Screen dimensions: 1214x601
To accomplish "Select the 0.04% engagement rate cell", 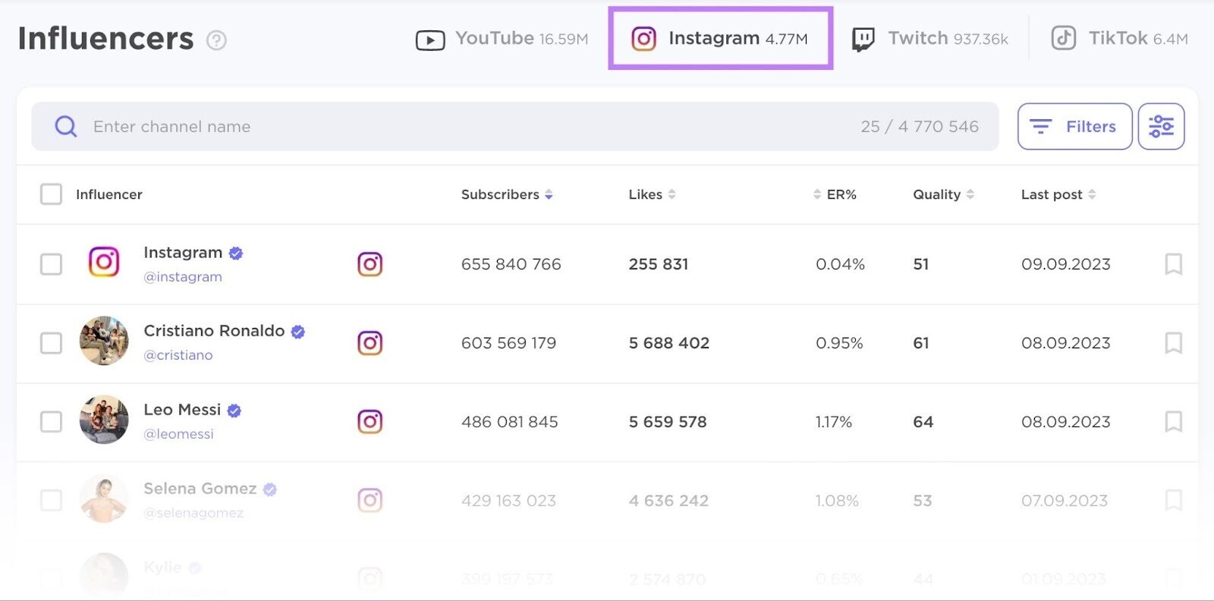I will click(840, 264).
